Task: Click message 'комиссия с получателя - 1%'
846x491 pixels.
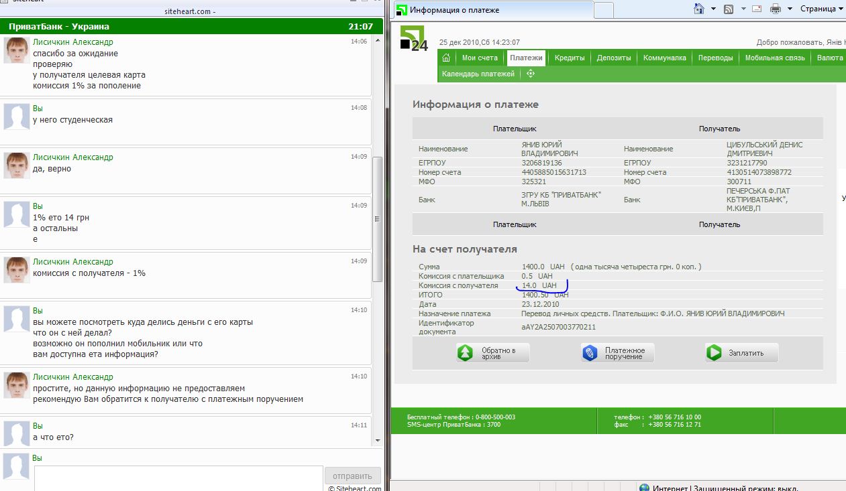Action: [89, 273]
